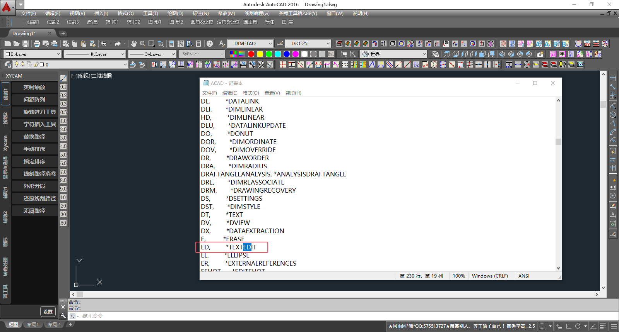Screen dimensions: 619x332
Task: Click the 旋转进刀工具 button
Action: pyautogui.click(x=34, y=112)
